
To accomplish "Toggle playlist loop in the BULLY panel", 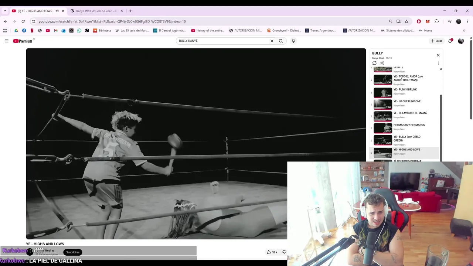I will (x=374, y=63).
